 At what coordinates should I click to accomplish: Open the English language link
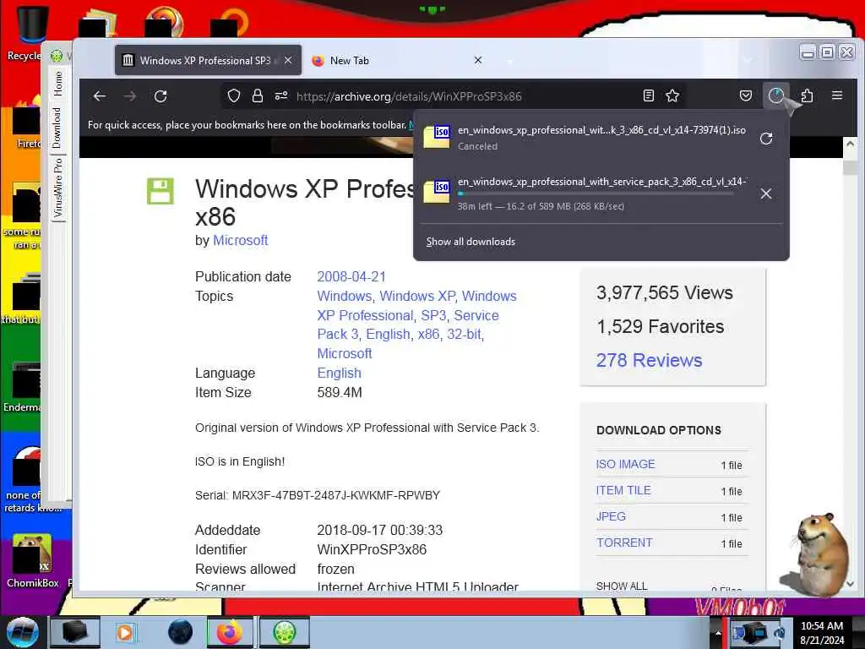click(x=339, y=373)
